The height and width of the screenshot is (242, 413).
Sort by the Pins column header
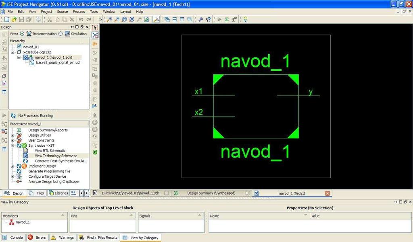click(x=103, y=216)
